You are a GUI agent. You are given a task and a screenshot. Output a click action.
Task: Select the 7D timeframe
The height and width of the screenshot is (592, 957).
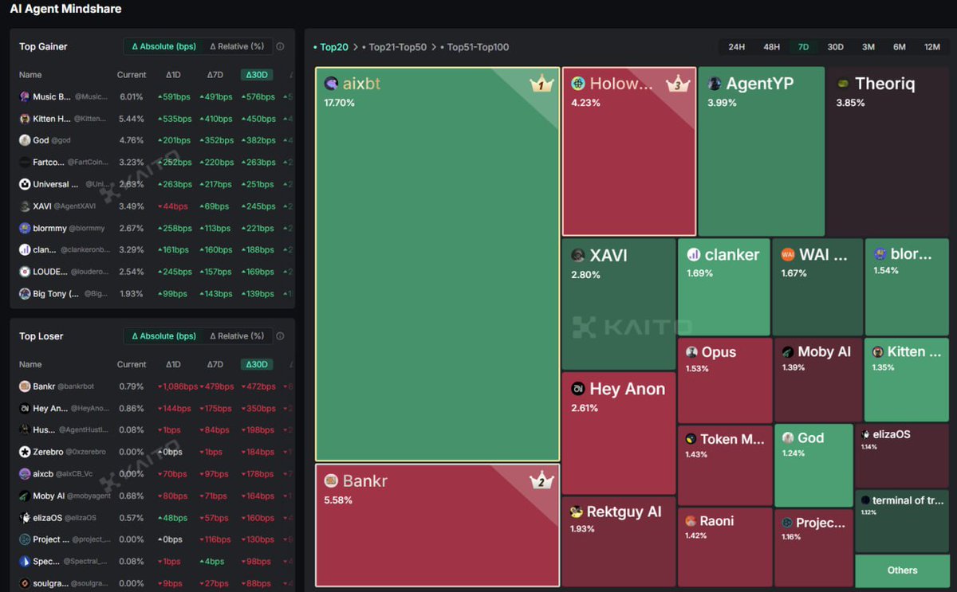point(803,47)
